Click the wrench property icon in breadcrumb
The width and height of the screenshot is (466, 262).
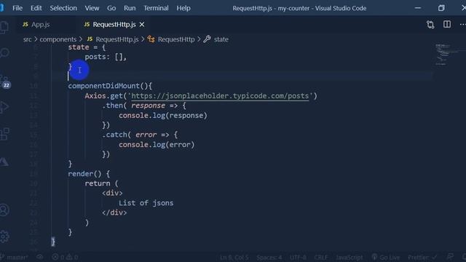coord(207,39)
